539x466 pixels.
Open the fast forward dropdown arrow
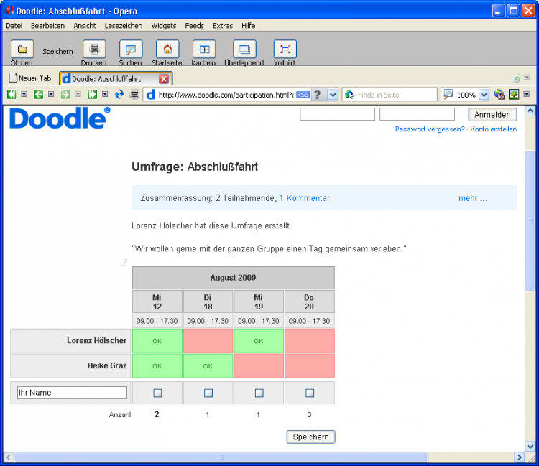point(105,94)
